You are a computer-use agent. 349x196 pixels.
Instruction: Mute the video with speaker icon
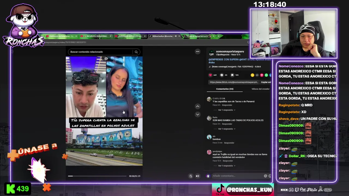click(x=197, y=176)
